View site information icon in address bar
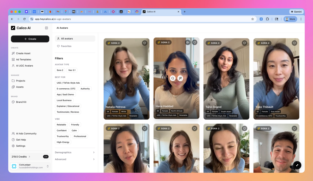This screenshot has height=181, width=313. pyautogui.click(x=32, y=19)
